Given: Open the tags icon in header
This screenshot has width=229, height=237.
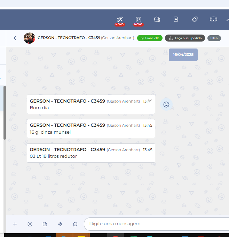Looking at the screenshot, I should (195, 20).
